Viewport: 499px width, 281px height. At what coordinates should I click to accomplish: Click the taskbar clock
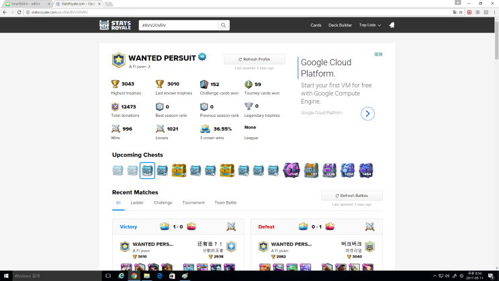point(475,276)
